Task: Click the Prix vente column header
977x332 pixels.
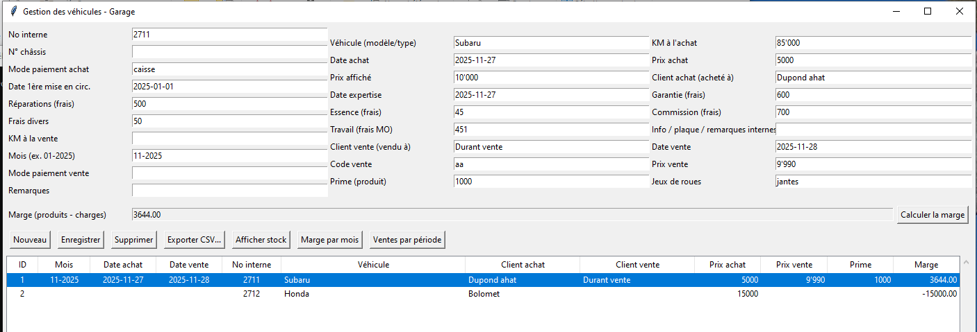Action: click(x=794, y=265)
